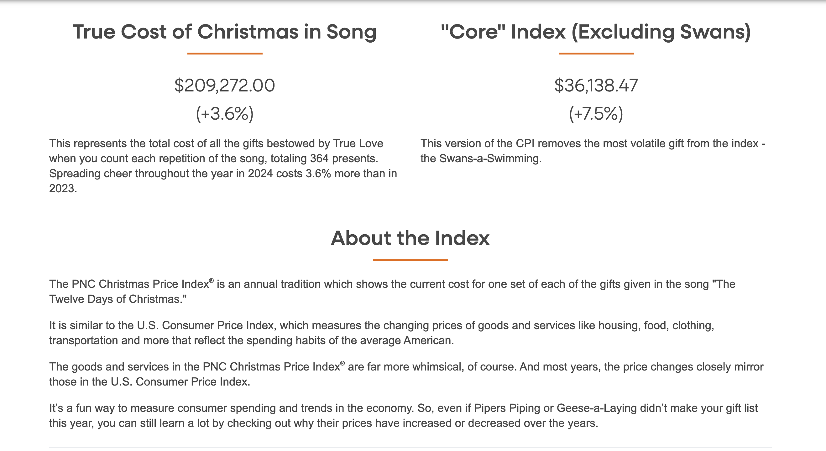Viewport: 826px width, 451px height.
Task: Click the paragraph mentioning 364 presents
Action: (x=223, y=166)
